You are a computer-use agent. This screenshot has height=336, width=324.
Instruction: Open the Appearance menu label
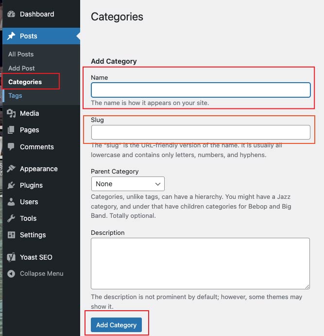point(39,169)
